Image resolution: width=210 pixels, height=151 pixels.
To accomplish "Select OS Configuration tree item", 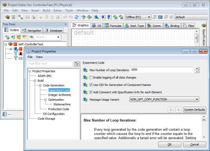I will [x=54, y=114].
